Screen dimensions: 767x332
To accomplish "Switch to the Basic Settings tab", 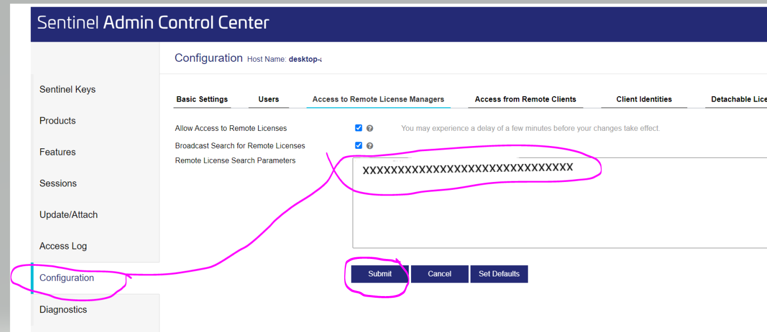I will (202, 99).
